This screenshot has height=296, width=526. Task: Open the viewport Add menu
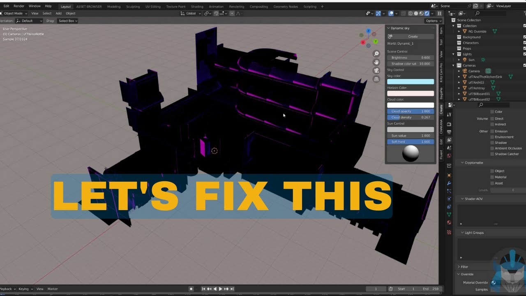click(59, 13)
